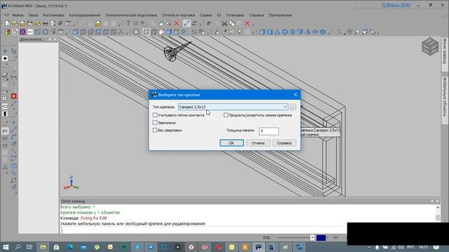This screenshot has height=252, width=449.
Task: Open the Заказ menu
Action: (x=33, y=15)
